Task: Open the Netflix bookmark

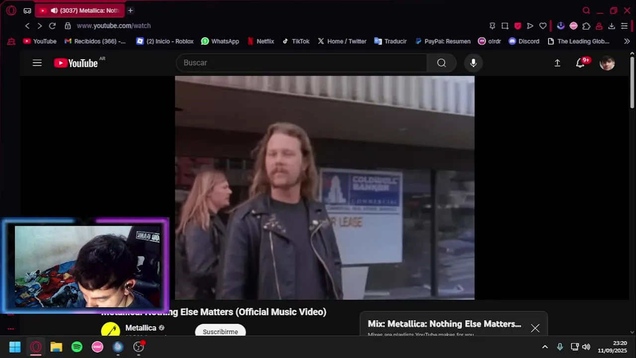Action: [x=260, y=41]
